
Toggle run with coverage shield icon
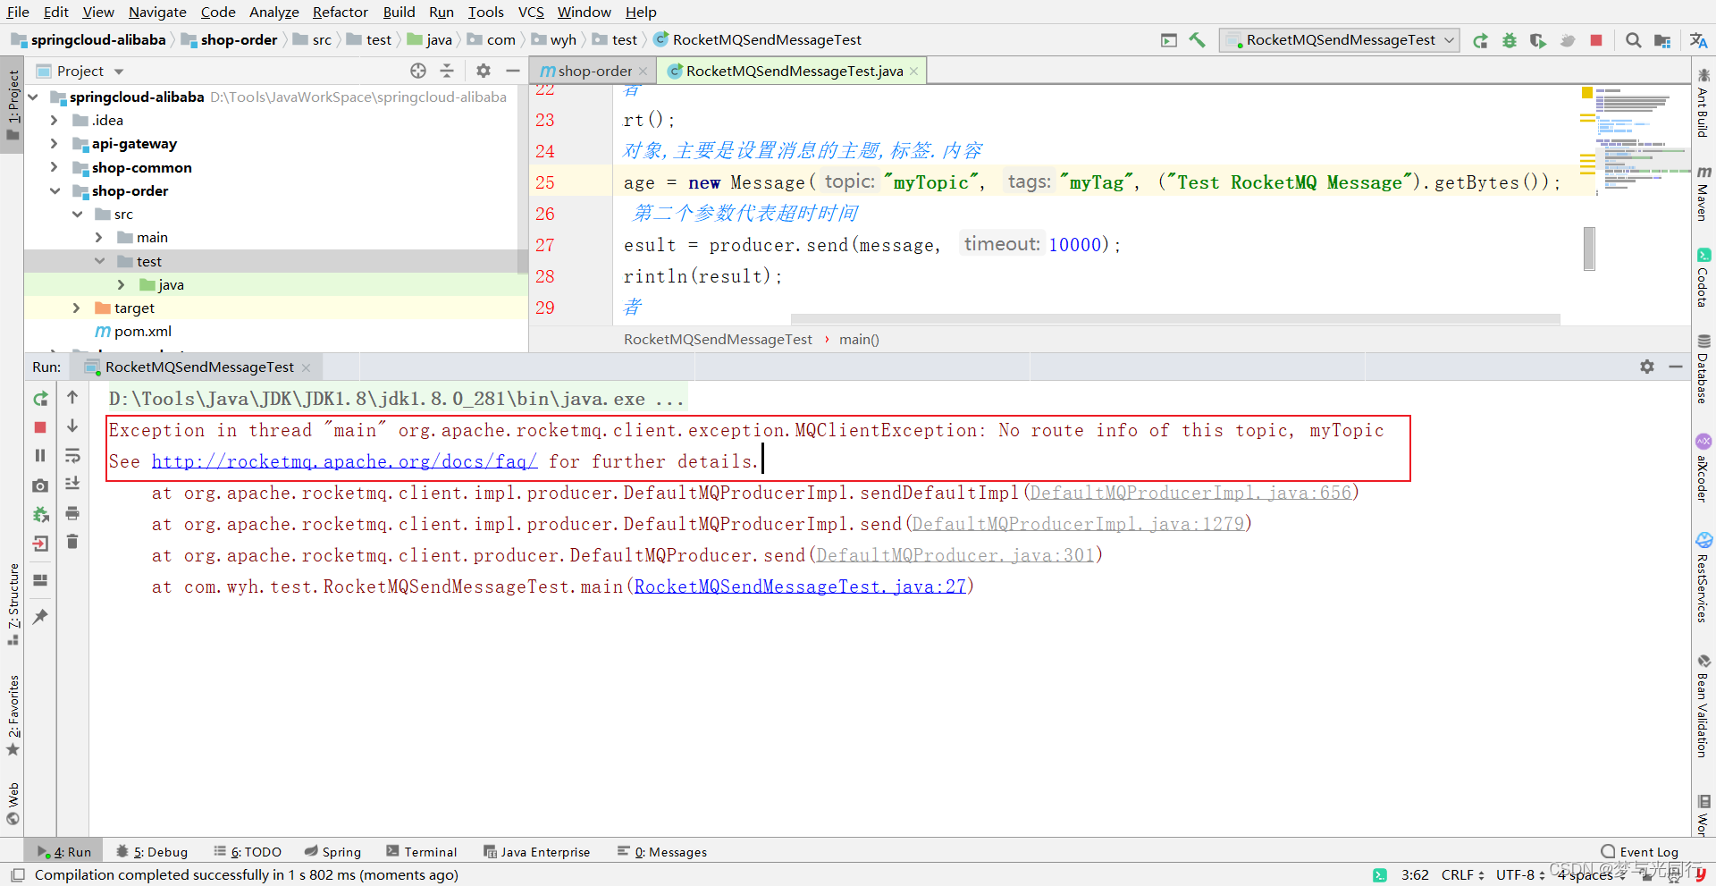[x=1538, y=40]
